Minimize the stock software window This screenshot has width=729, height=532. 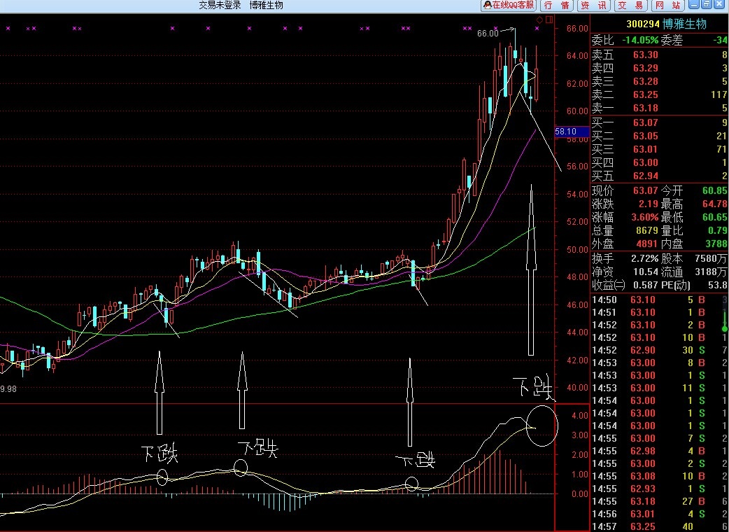[694, 4]
